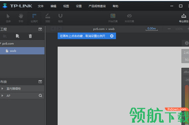
Task: Click the 在画布上点击右键 hint message
Action: 83,36
